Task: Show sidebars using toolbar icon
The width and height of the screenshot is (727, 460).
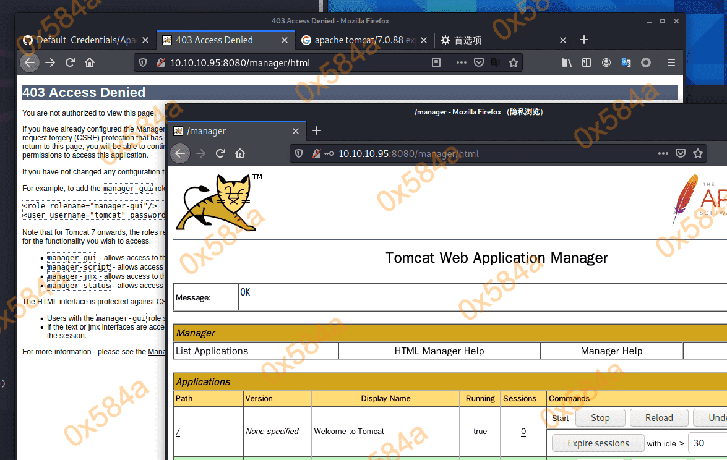Action: pyautogui.click(x=587, y=62)
